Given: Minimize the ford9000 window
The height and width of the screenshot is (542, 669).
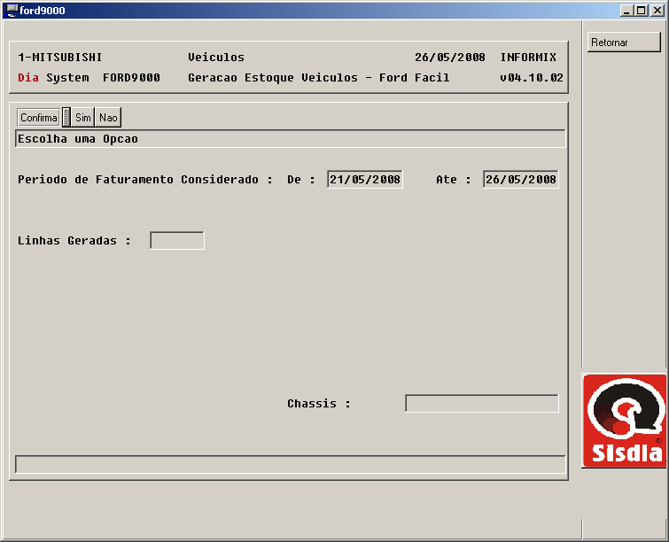Looking at the screenshot, I should point(626,11).
